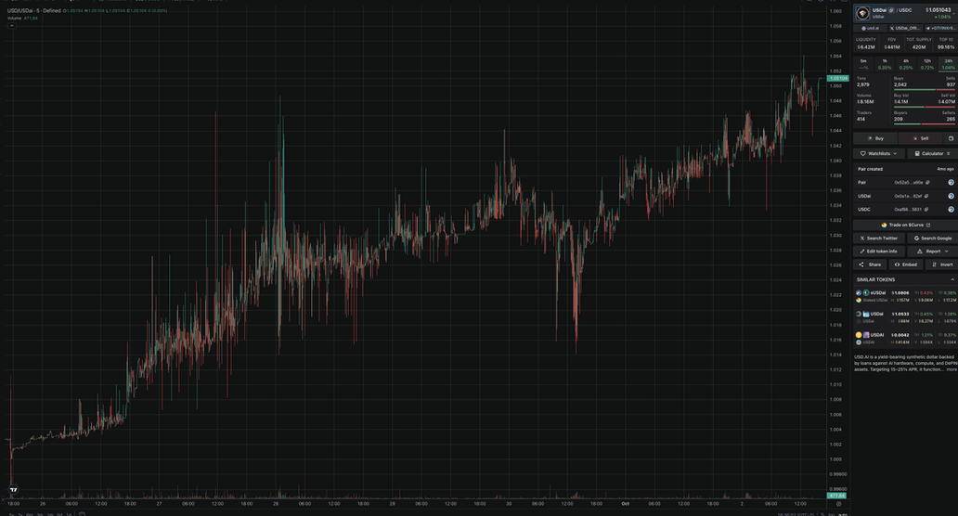Switch to the 12h stats tab
The height and width of the screenshot is (516, 958).
[x=926, y=64]
